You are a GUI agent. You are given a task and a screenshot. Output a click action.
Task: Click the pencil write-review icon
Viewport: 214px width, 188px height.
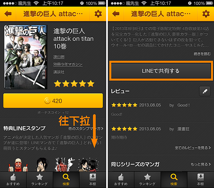point(205,91)
